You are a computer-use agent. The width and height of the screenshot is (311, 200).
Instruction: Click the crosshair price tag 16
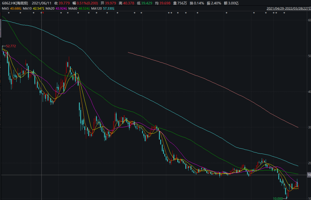click(309, 175)
